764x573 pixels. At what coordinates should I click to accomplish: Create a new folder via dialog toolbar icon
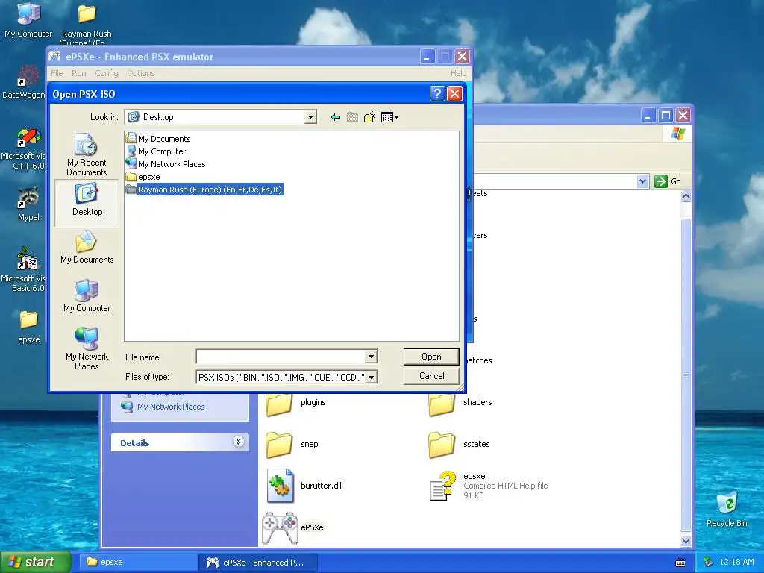tap(370, 117)
